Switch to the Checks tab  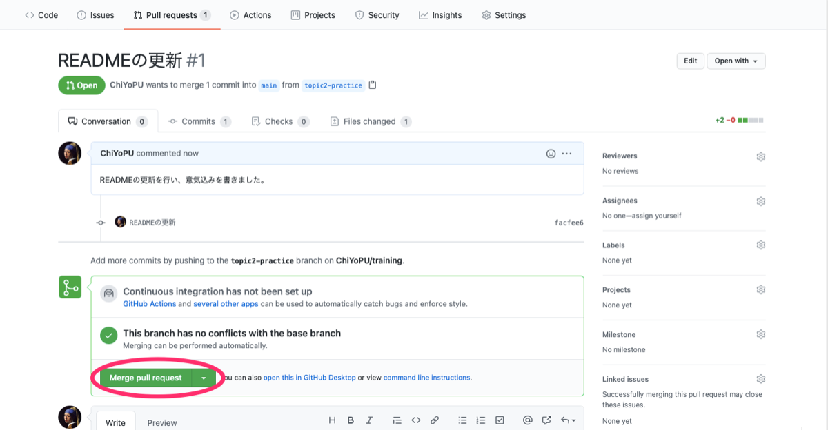click(280, 121)
